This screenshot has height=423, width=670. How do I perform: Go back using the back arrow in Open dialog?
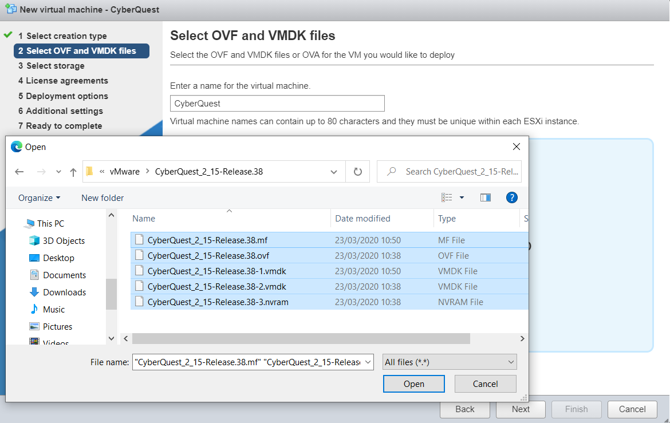click(x=19, y=172)
